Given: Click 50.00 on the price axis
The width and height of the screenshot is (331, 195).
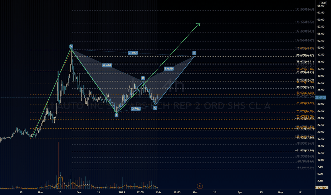Looking at the screenshot, I should click(321, 48).
